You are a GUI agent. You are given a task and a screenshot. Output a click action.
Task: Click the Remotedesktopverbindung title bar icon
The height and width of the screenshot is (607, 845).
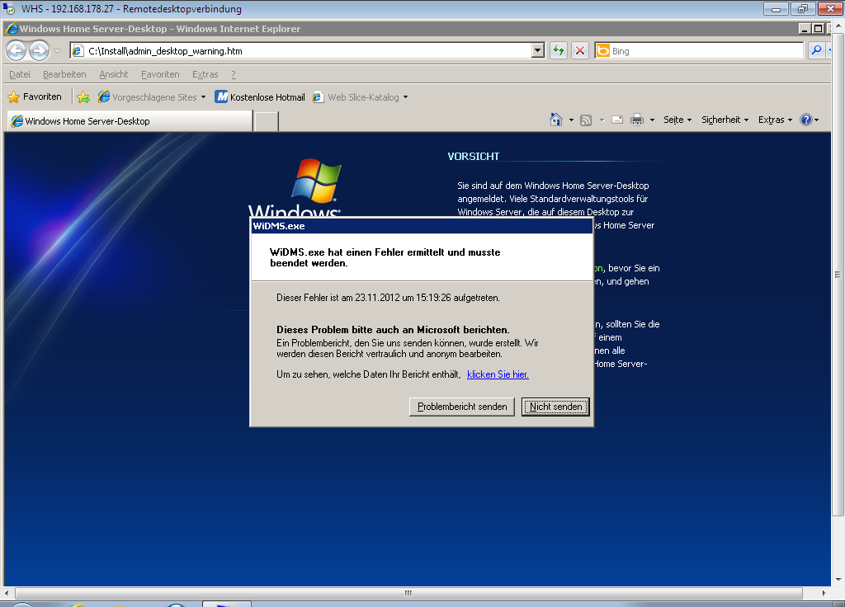[x=9, y=8]
